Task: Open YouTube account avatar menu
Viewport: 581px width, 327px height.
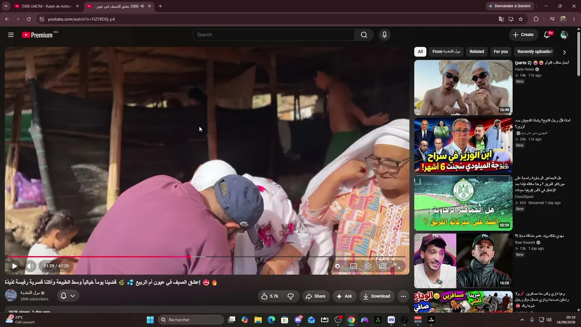Action: tap(564, 35)
